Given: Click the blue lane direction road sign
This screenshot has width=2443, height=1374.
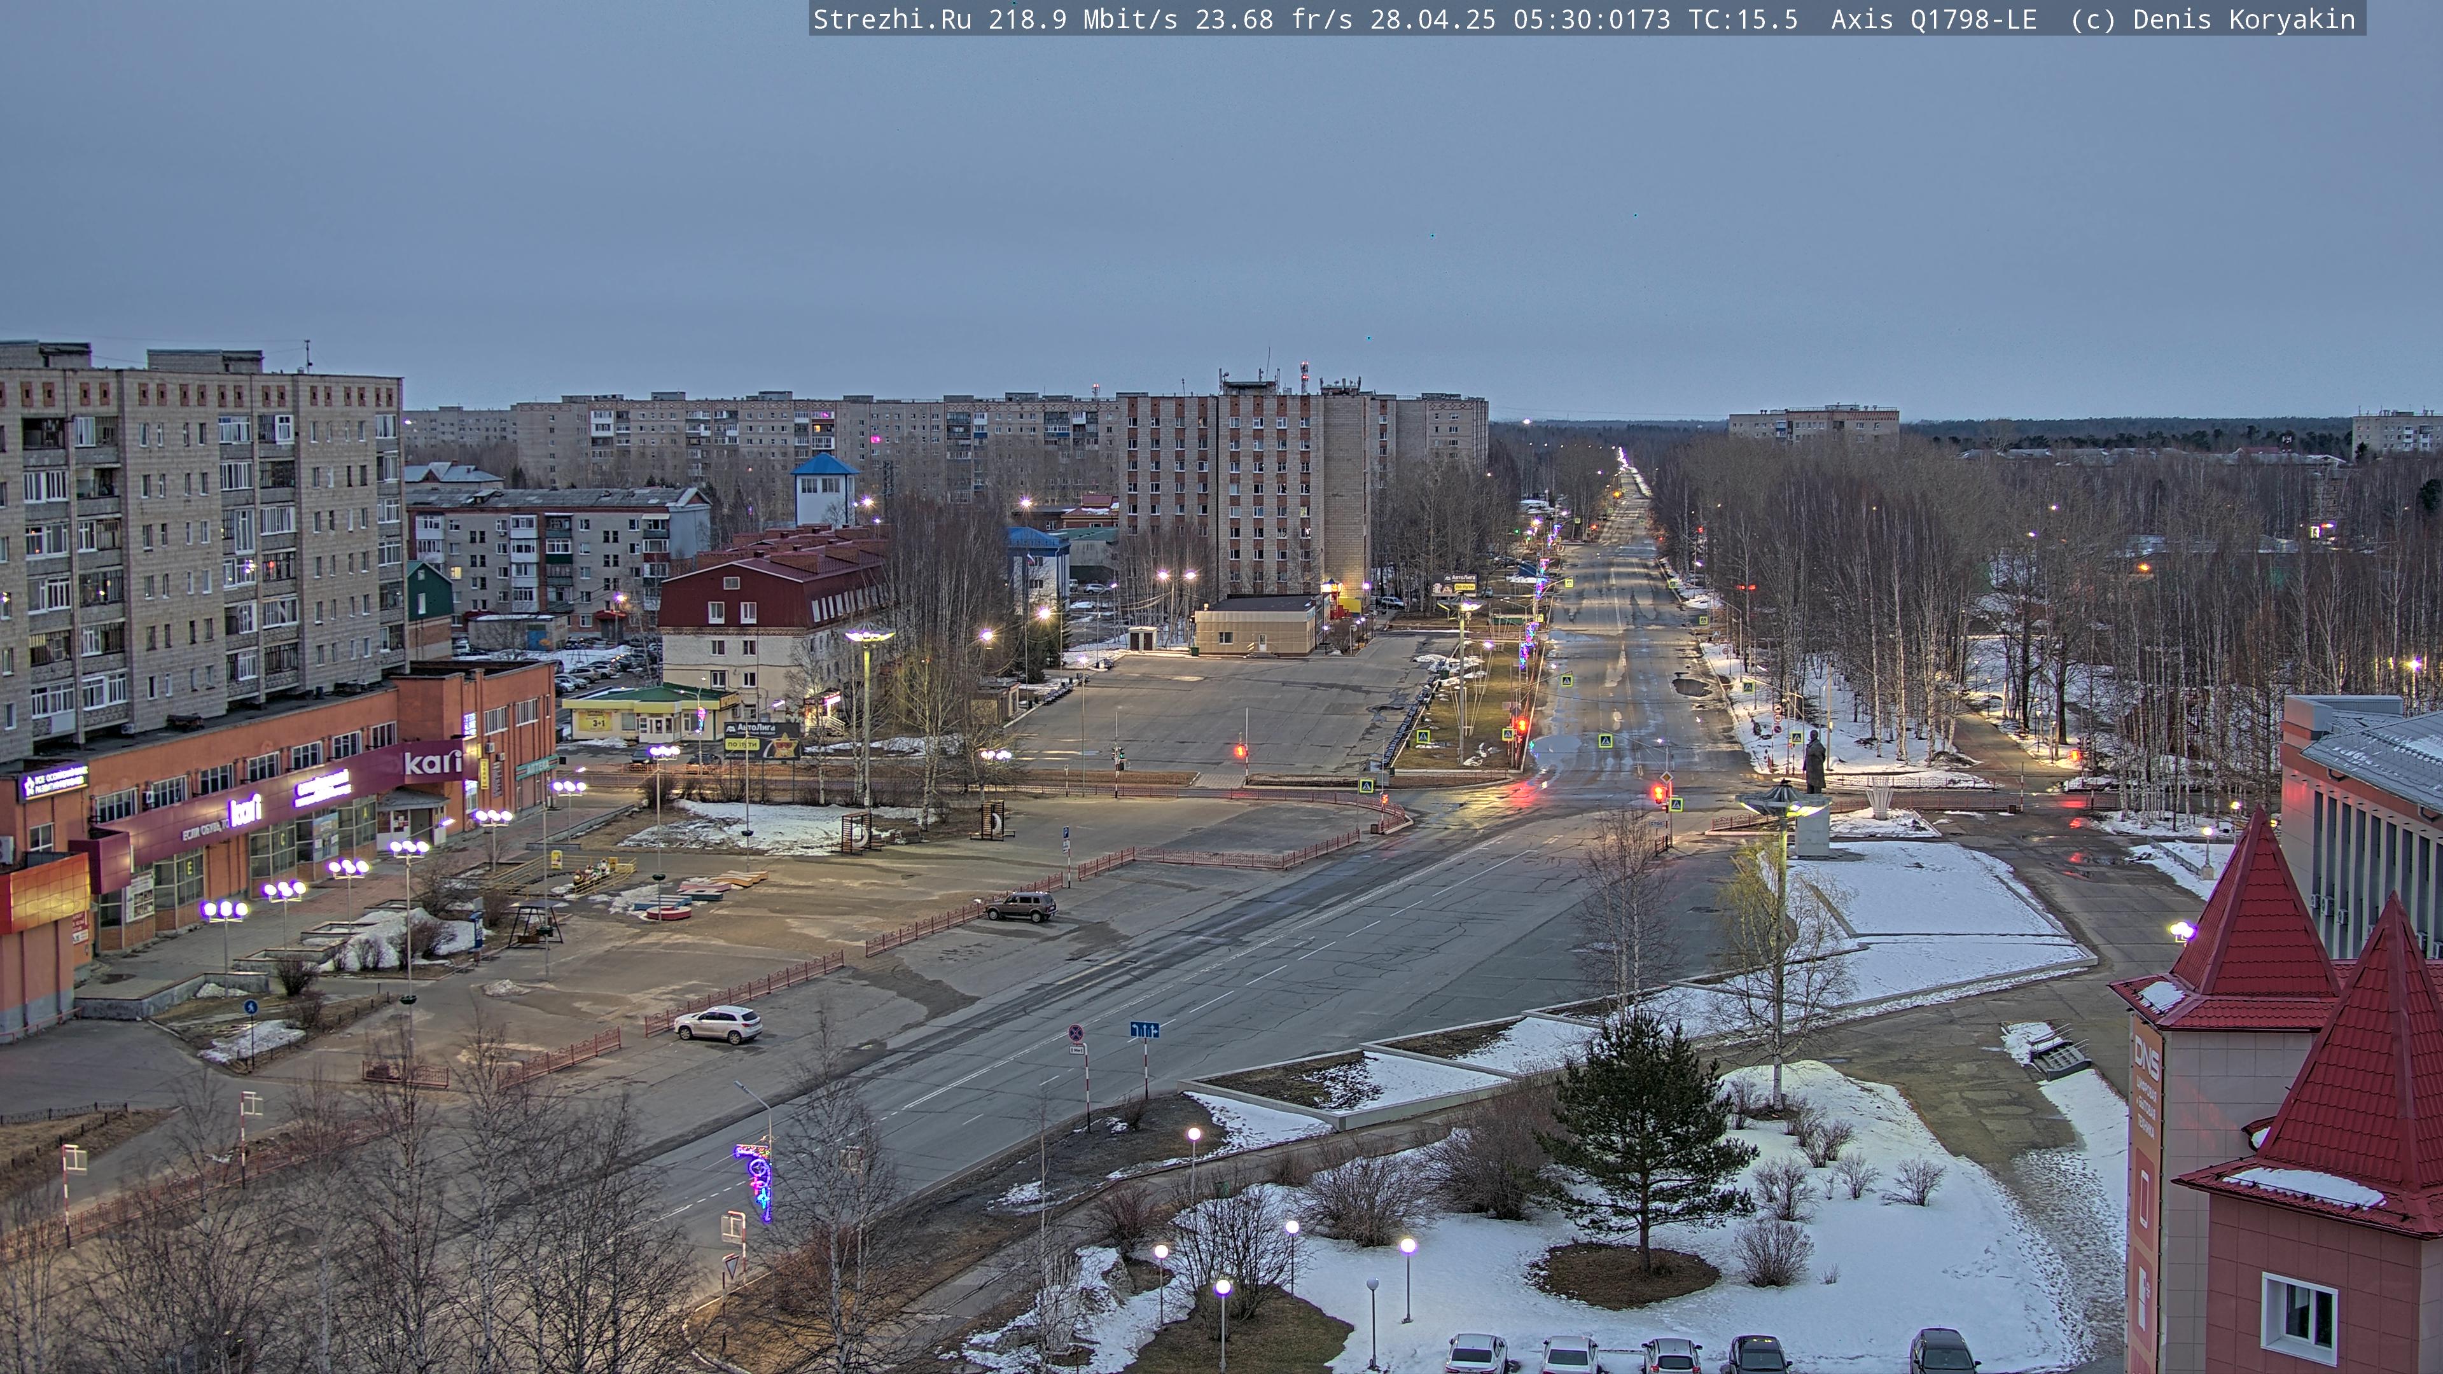Looking at the screenshot, I should coord(1145,1029).
